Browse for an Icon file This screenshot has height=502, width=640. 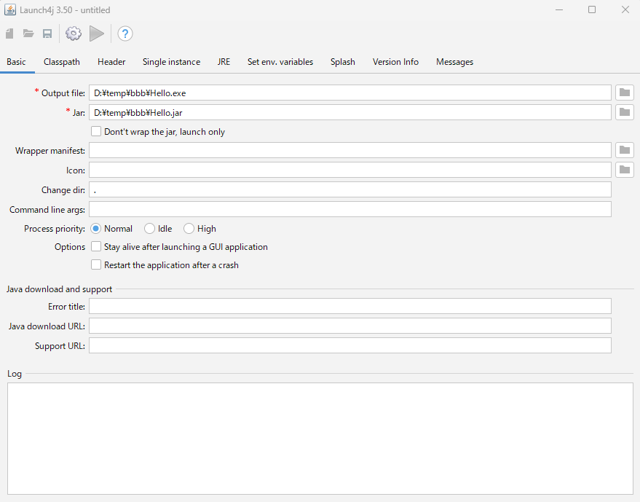point(624,169)
